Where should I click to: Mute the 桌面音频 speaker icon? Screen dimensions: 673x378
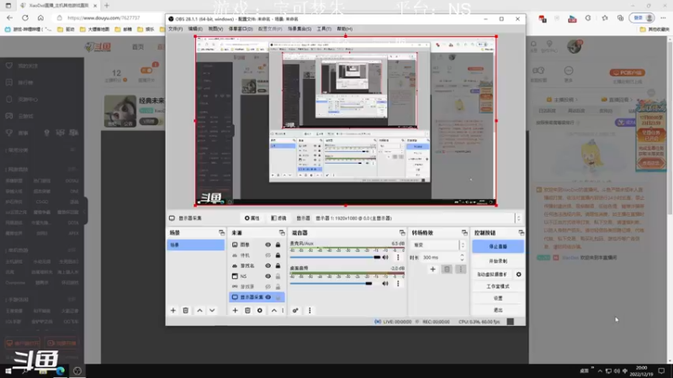(x=385, y=283)
